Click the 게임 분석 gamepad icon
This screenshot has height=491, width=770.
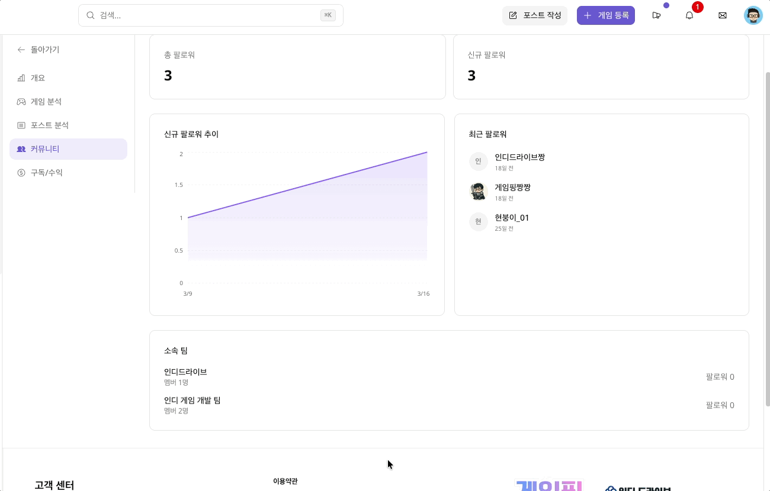[x=21, y=102]
